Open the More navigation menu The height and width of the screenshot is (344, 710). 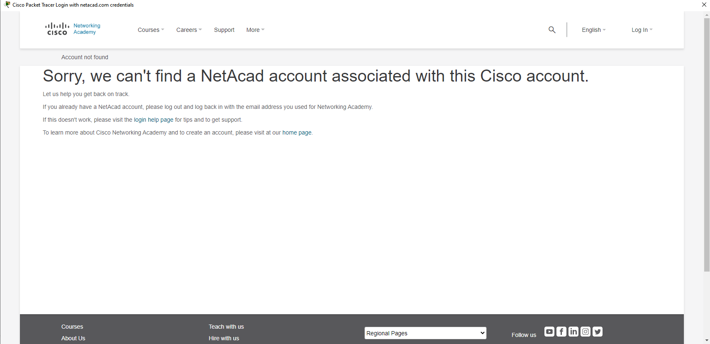click(x=255, y=30)
